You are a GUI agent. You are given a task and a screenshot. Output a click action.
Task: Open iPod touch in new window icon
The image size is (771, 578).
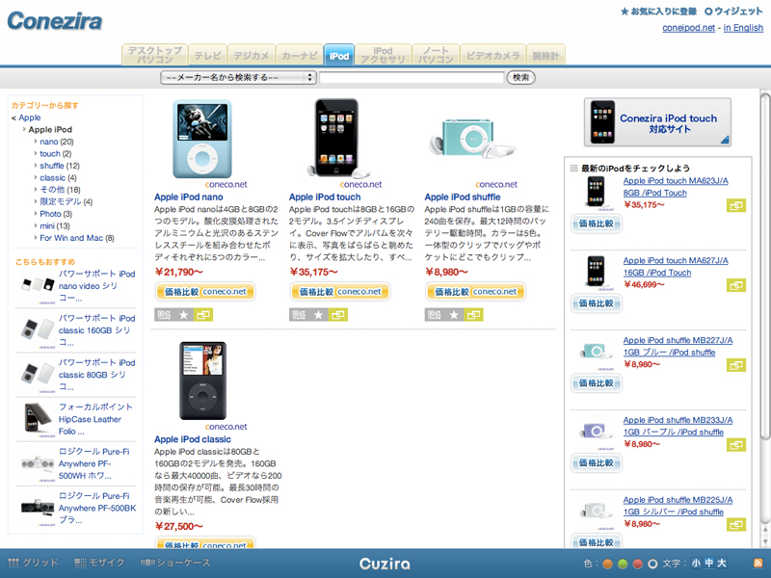(338, 315)
